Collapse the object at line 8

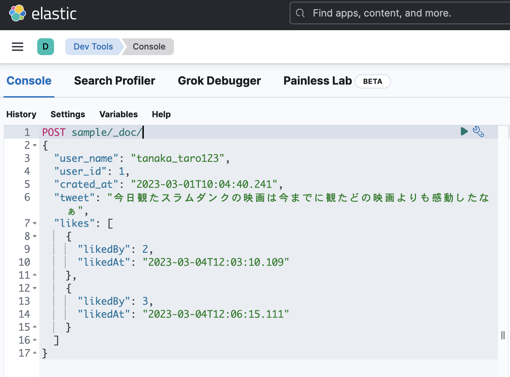(x=35, y=236)
